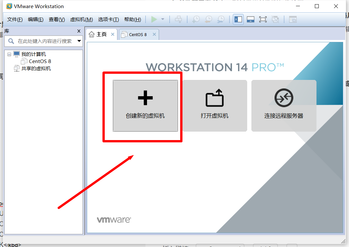Toggle the thumbnail bar view icon
The height and width of the screenshot is (247, 349).
251,19
